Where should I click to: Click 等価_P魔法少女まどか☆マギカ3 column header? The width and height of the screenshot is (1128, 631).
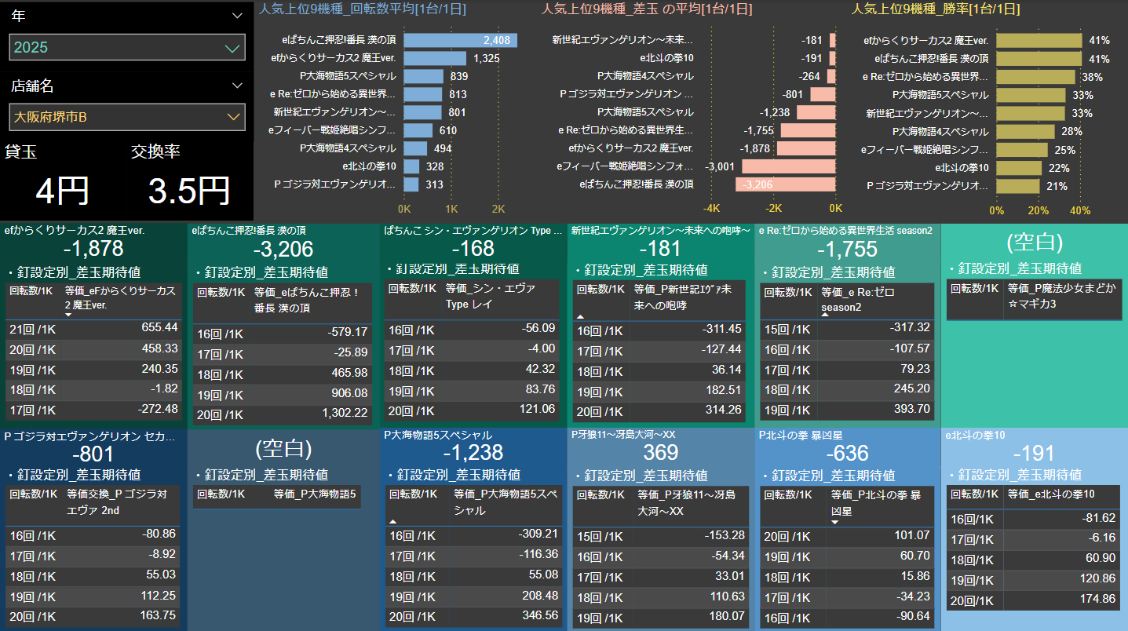(1061, 295)
